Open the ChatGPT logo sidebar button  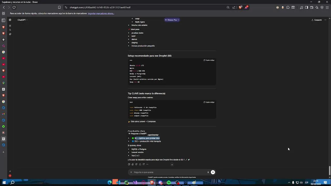click(x=10, y=20)
